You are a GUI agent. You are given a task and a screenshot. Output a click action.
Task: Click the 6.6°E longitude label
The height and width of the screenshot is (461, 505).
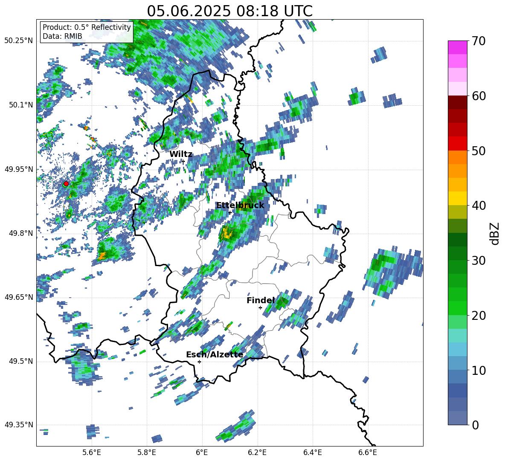pyautogui.click(x=368, y=452)
